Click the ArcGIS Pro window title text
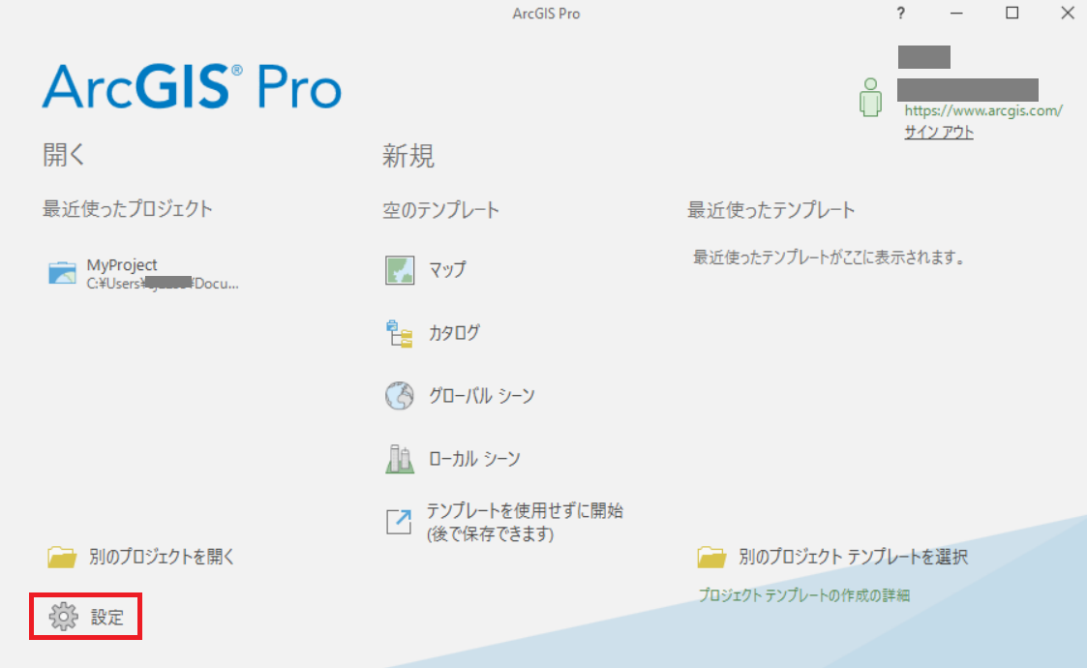This screenshot has width=1087, height=668. 546,14
